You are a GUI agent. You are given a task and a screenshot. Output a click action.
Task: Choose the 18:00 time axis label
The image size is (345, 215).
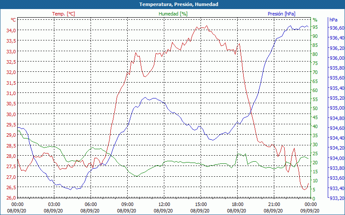238,205
